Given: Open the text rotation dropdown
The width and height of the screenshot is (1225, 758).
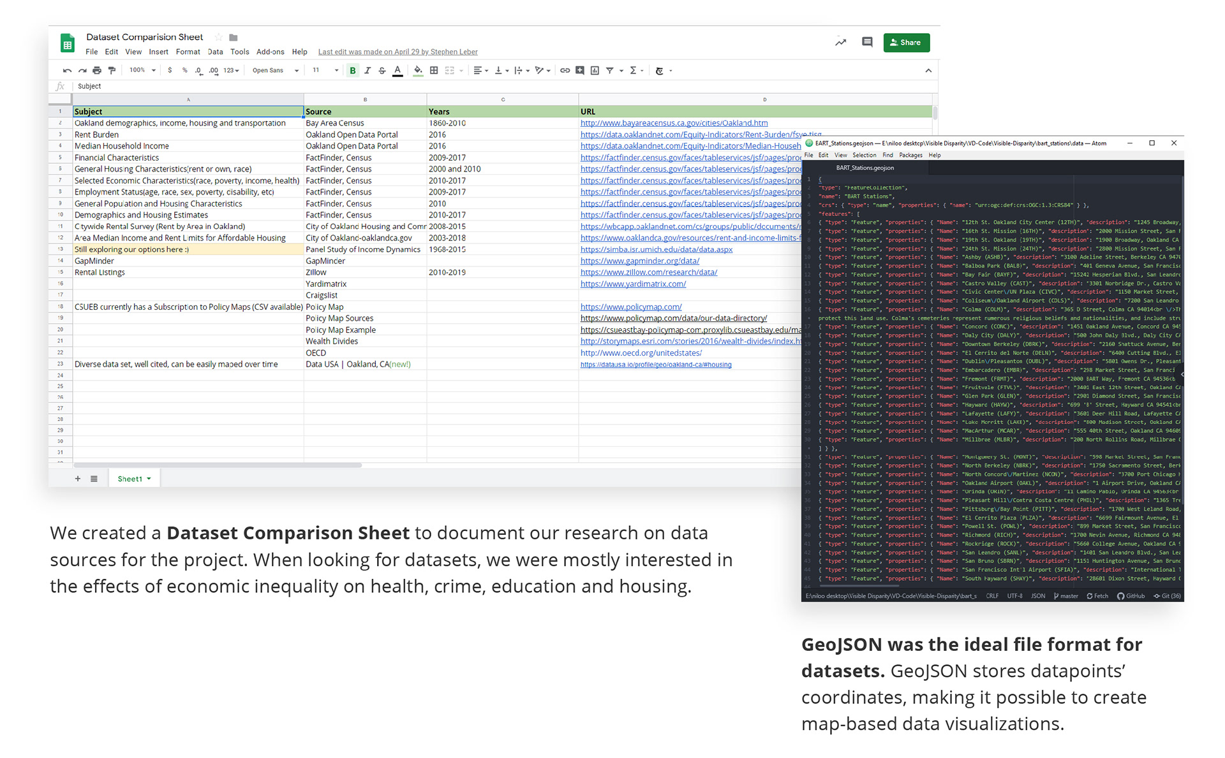Looking at the screenshot, I should coord(543,71).
